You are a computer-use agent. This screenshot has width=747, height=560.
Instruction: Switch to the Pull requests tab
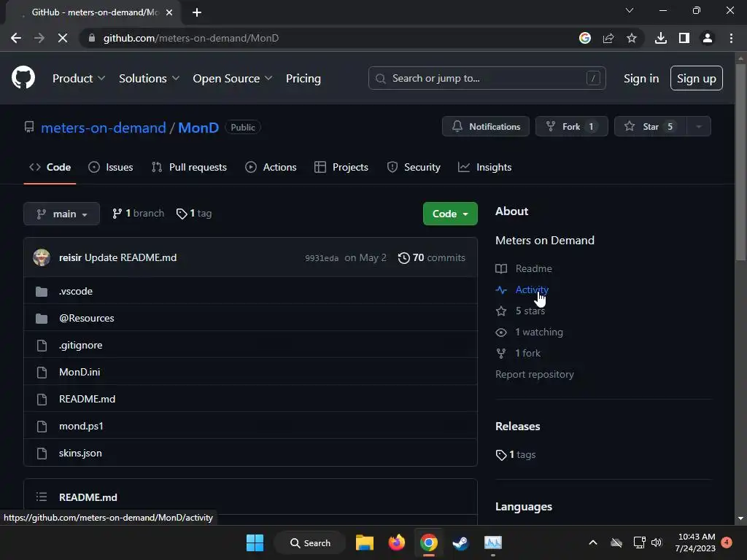point(189,167)
